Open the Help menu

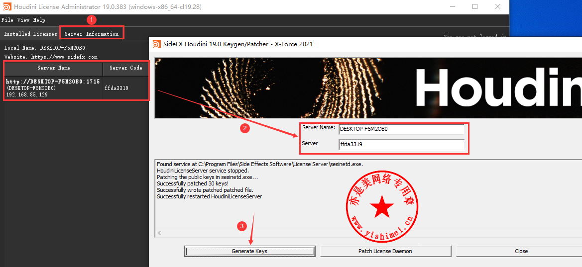pyautogui.click(x=39, y=20)
